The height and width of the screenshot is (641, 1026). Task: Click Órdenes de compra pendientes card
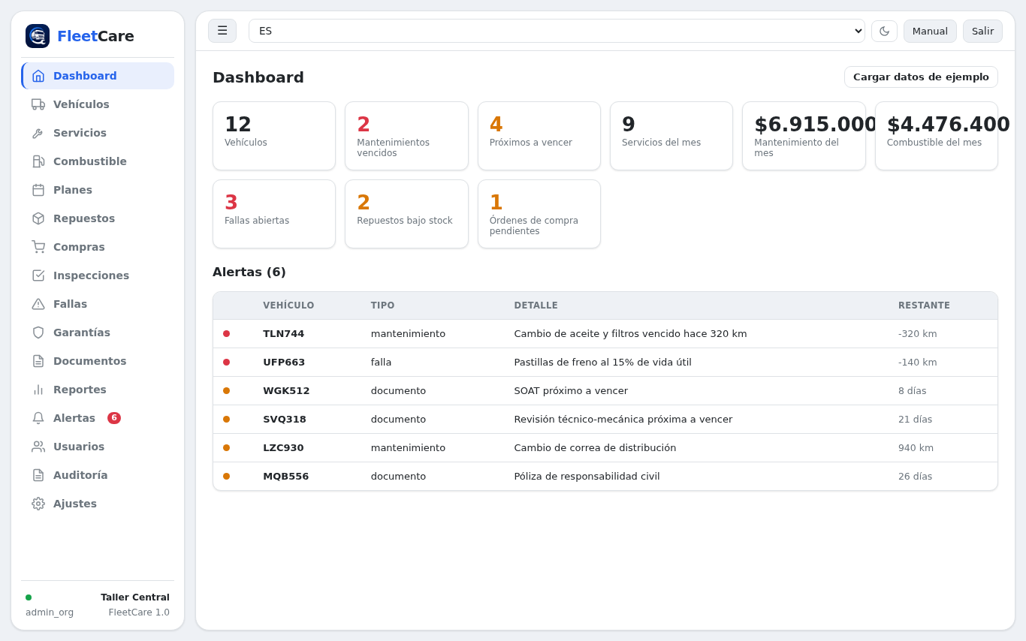coord(539,214)
